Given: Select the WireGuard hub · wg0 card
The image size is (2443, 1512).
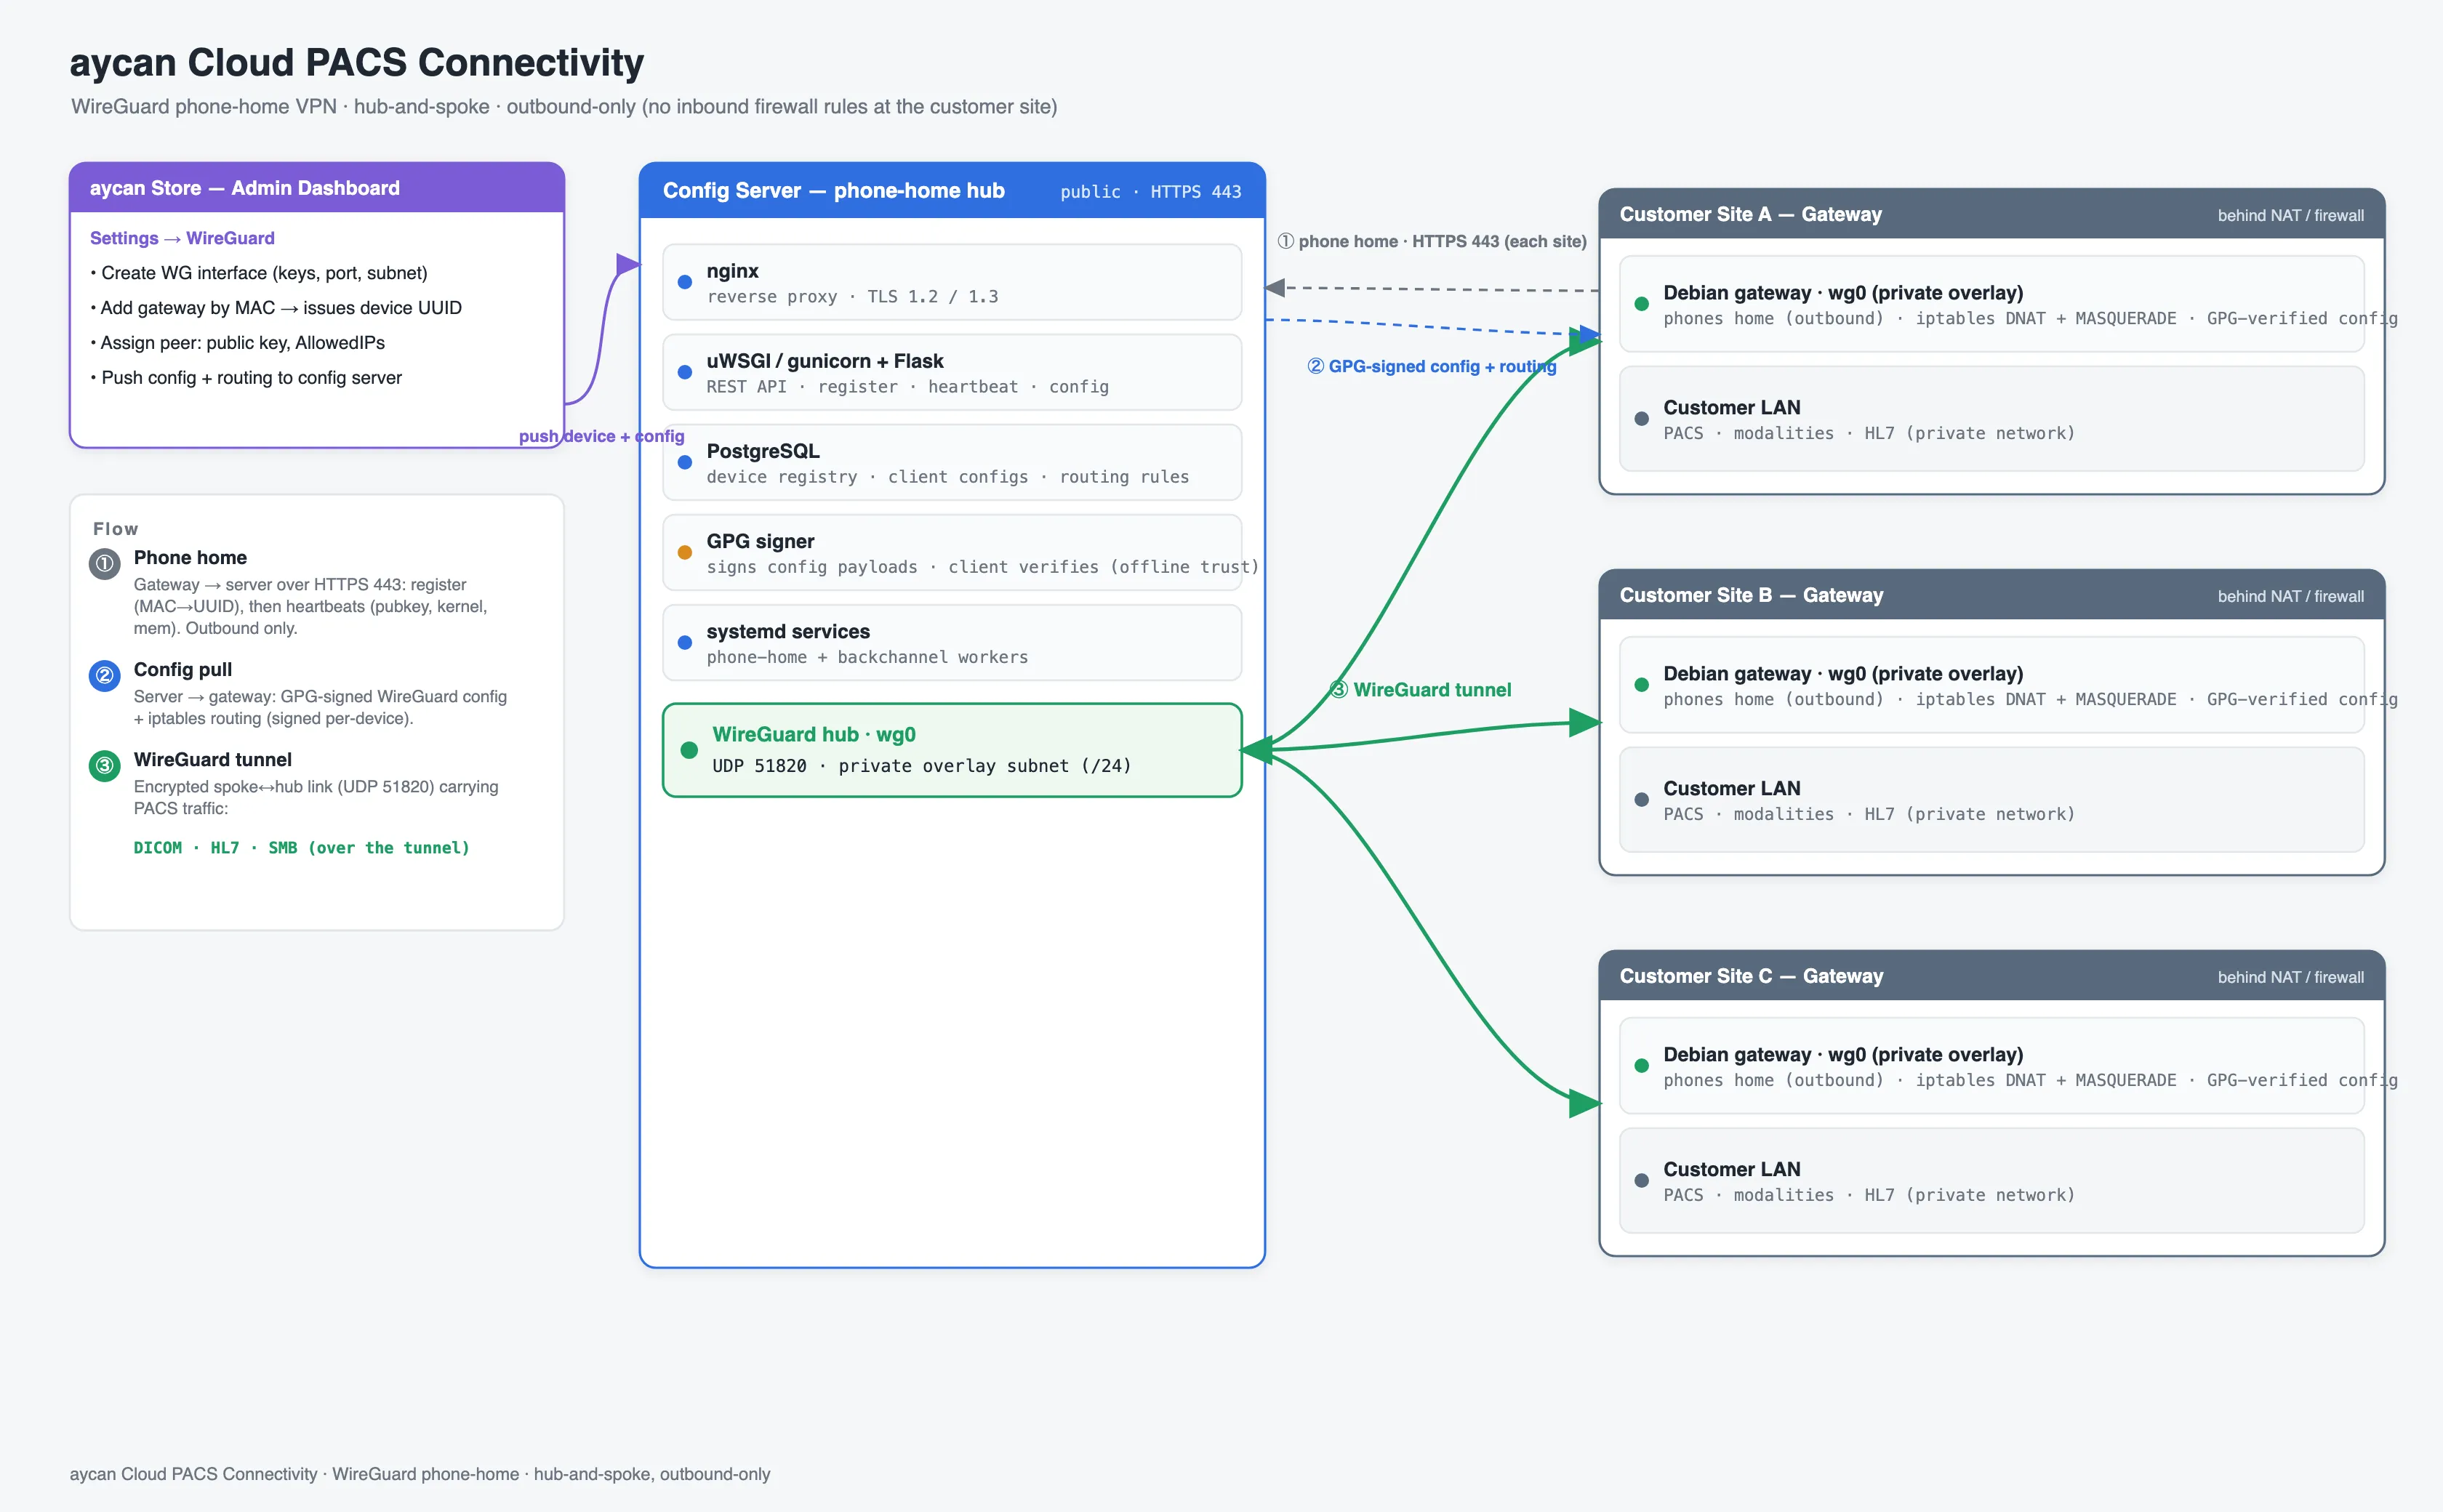Looking at the screenshot, I should pos(952,750).
